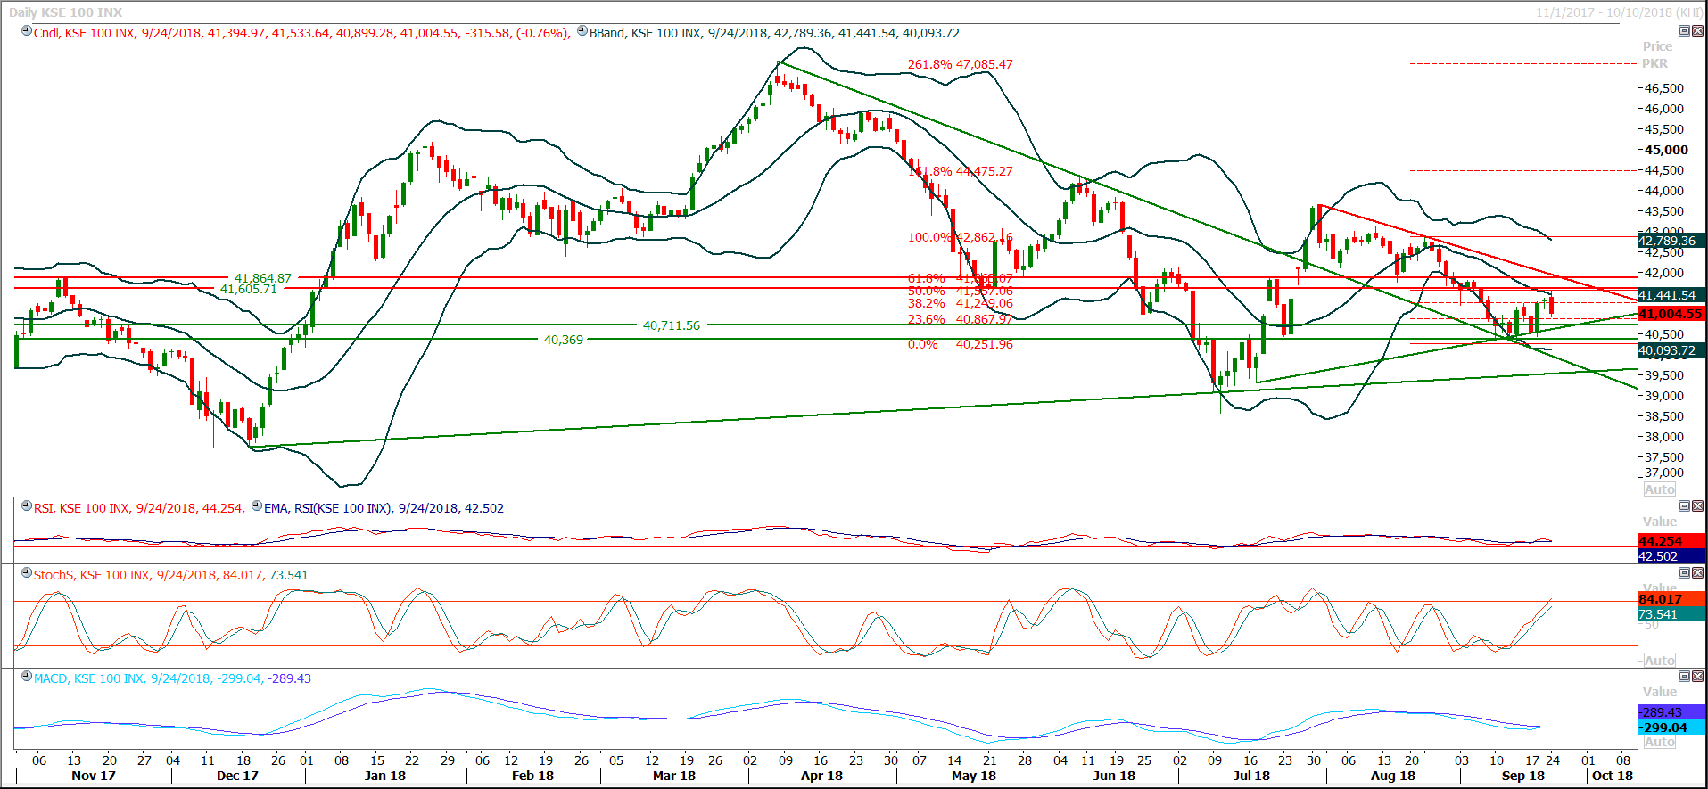Screen dimensions: 1708x789
Task: Click the 23.6% 40,867.97 Fibonacci label
Action: 961,319
